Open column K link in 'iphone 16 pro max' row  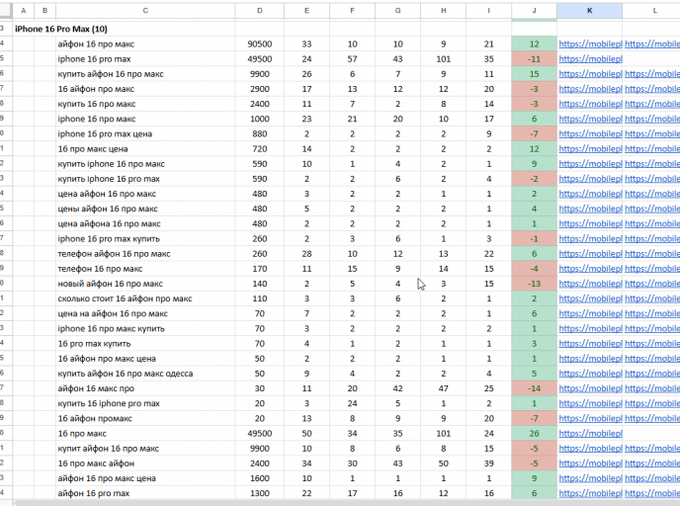coord(590,59)
